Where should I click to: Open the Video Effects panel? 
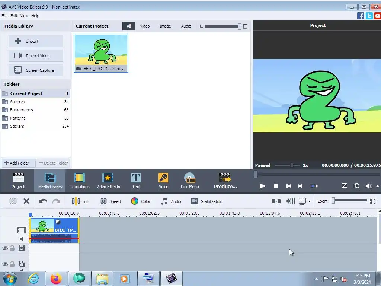pos(108,181)
